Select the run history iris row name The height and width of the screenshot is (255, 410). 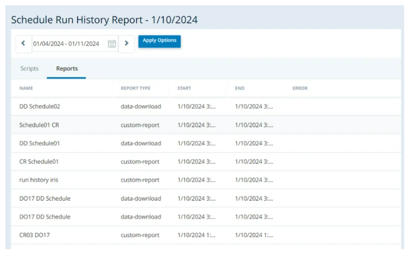point(39,180)
